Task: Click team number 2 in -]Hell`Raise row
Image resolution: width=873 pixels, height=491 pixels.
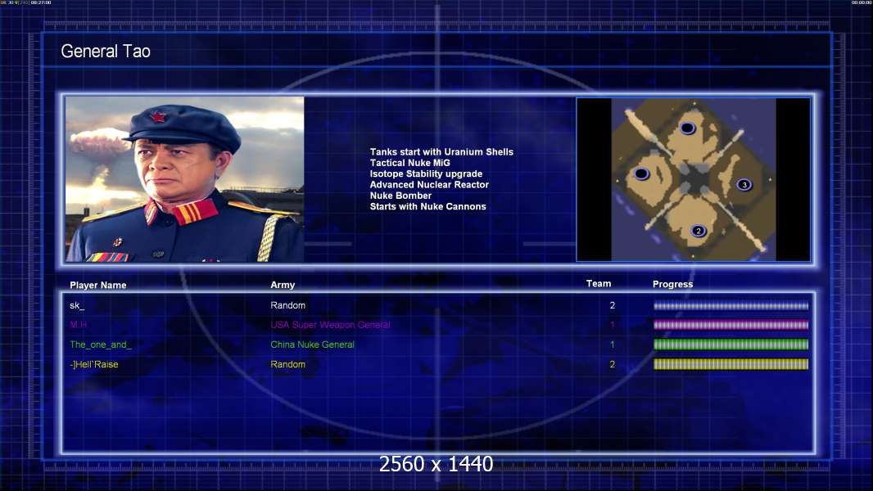Action: pos(612,364)
